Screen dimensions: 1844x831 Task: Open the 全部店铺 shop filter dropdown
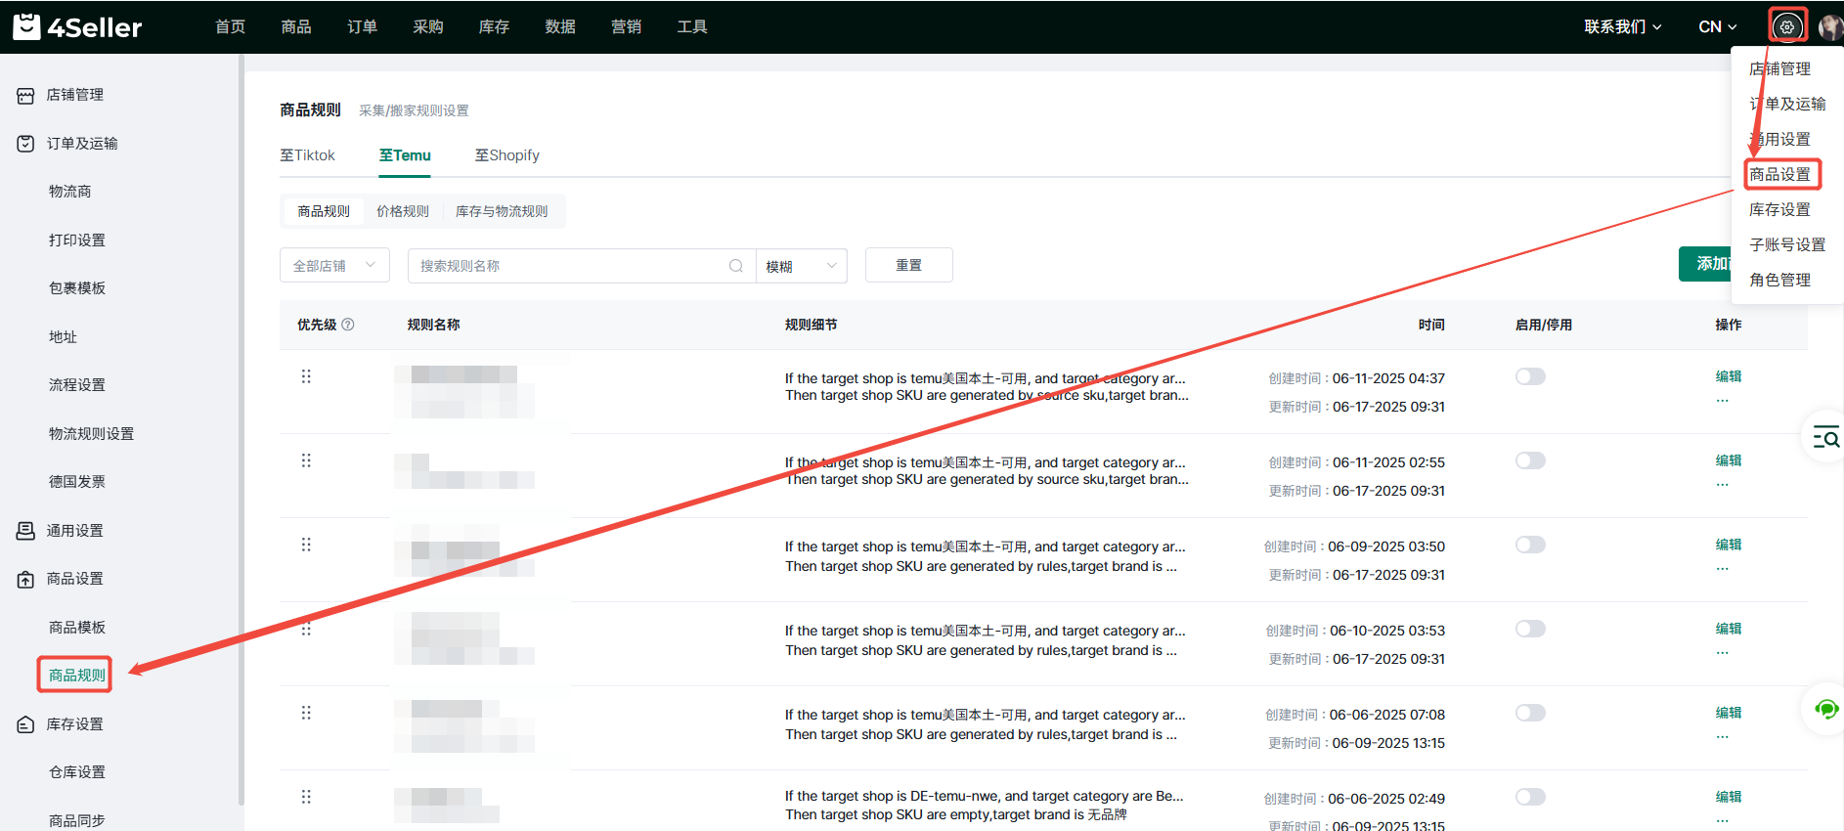point(334,266)
